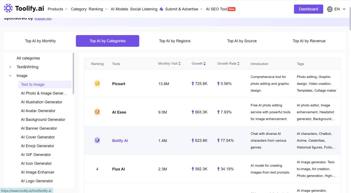Select AI Banner Generator category
The image size is (351, 193).
pos(39,128)
